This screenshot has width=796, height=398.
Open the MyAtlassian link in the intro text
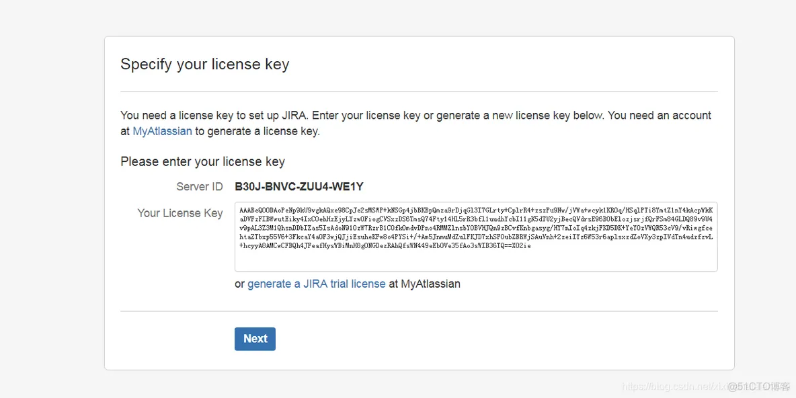click(x=163, y=132)
